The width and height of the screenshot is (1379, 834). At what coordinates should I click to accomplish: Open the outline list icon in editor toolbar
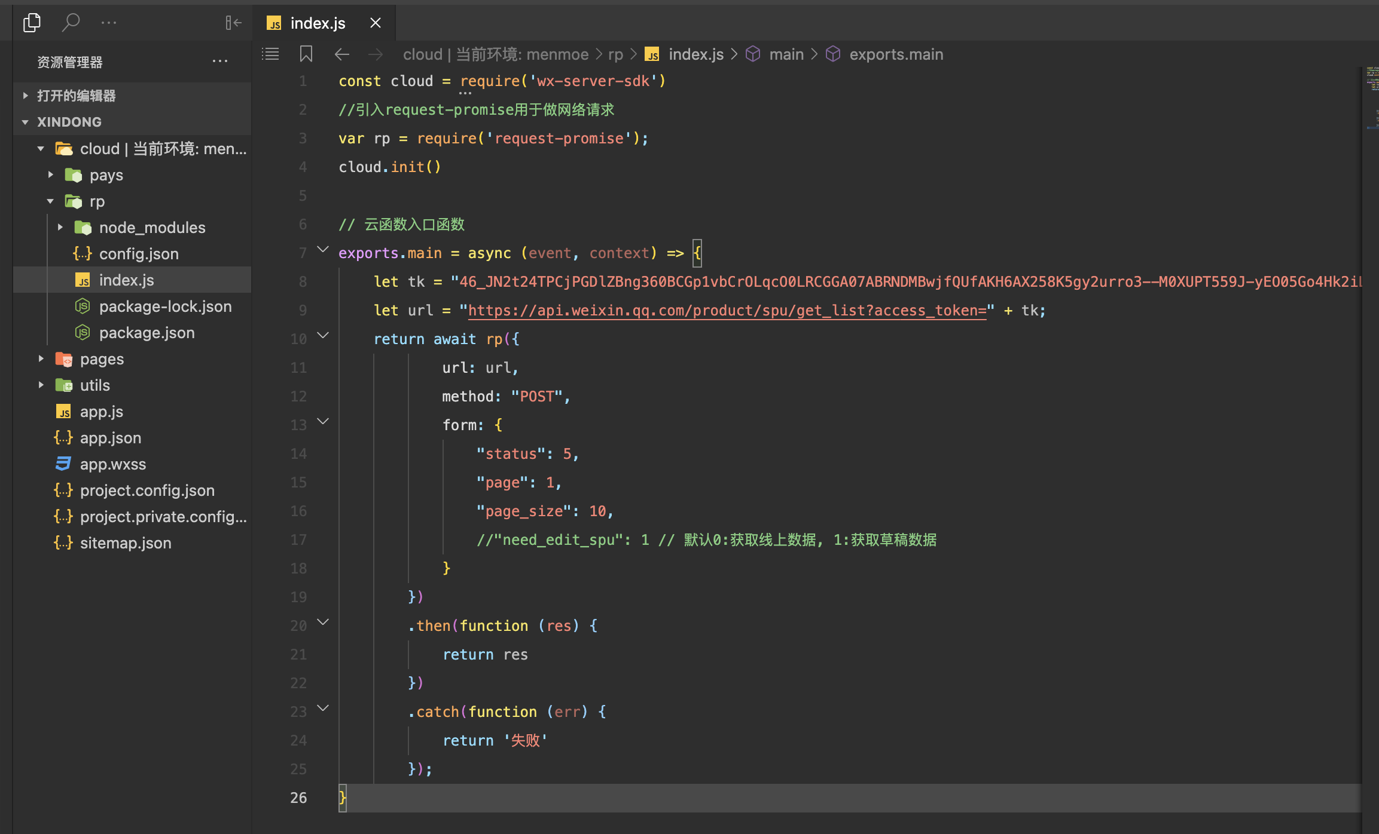pyautogui.click(x=270, y=54)
